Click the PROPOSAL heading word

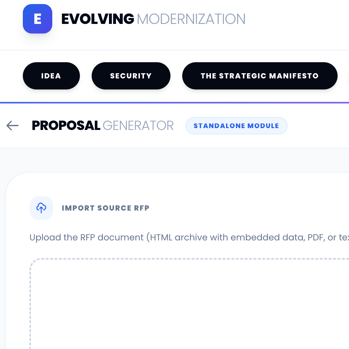pos(66,126)
